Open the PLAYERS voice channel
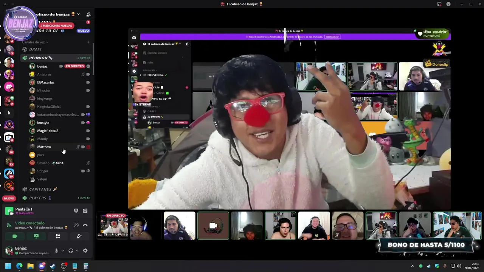This screenshot has width=484, height=272. coord(57,198)
